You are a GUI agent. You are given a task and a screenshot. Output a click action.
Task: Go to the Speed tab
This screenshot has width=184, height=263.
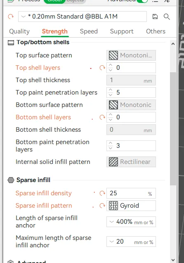pyautogui.click(x=89, y=31)
